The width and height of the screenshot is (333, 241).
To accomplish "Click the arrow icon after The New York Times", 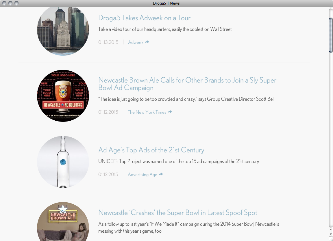I will pyautogui.click(x=170, y=112).
